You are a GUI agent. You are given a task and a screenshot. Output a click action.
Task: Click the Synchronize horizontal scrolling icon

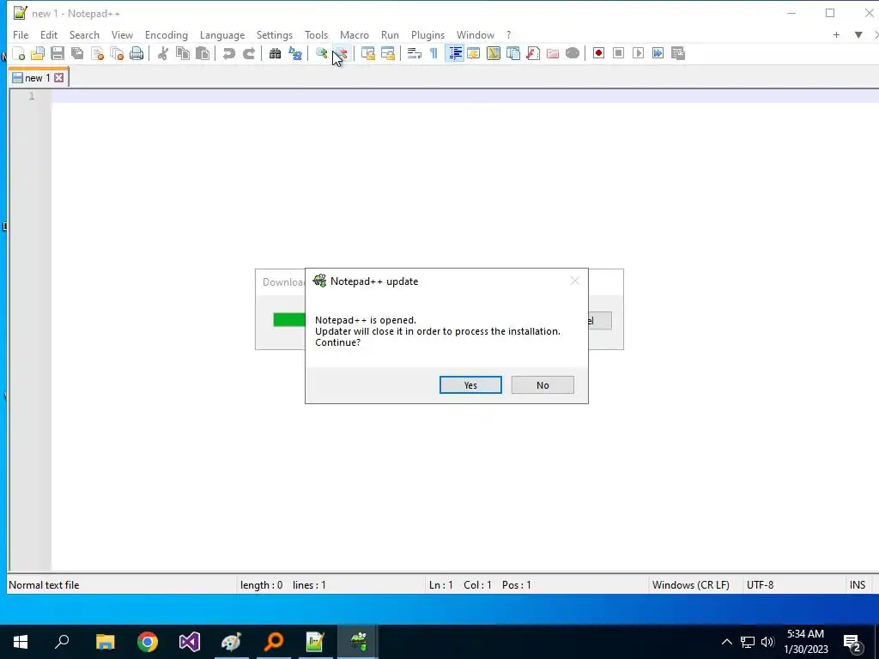click(x=388, y=54)
